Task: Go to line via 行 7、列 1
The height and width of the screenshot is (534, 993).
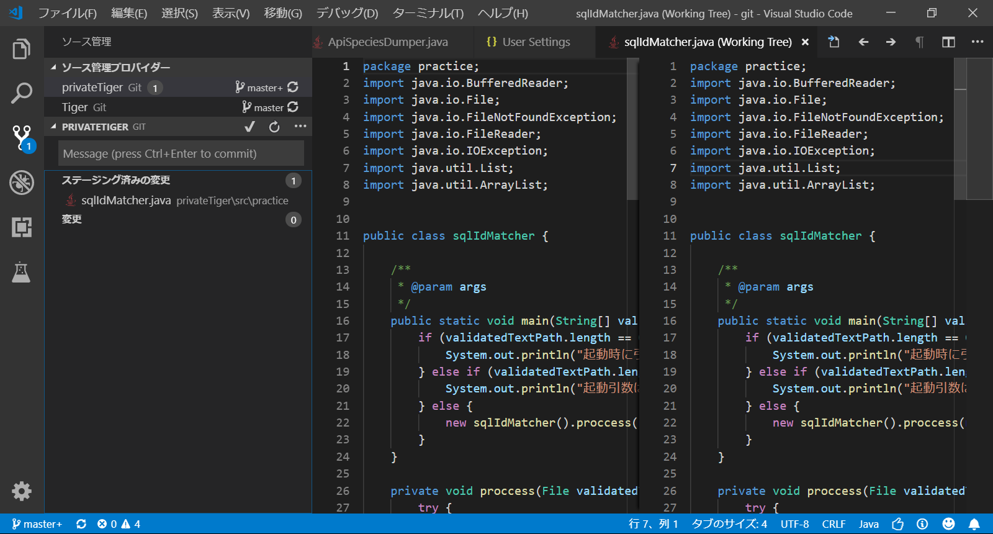Action: coord(653,524)
